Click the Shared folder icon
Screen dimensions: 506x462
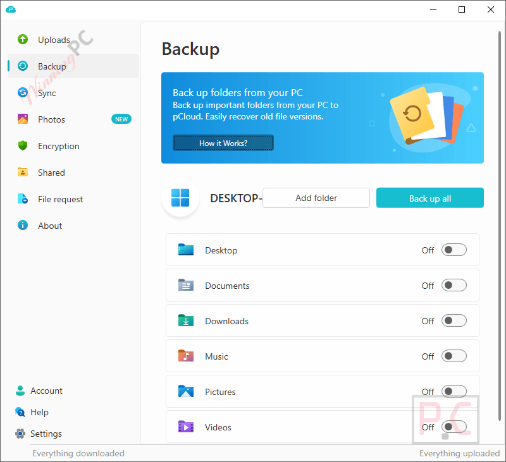(x=23, y=172)
